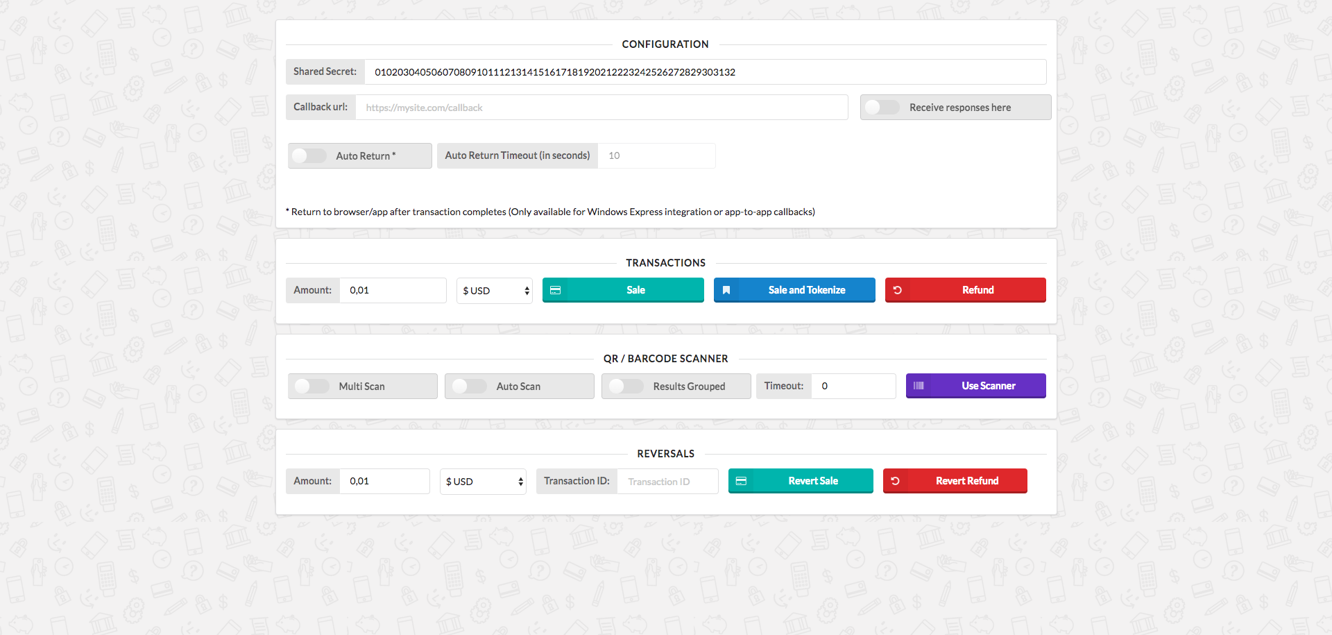This screenshot has height=635, width=1332.
Task: Click the Callback url: label
Action: pyautogui.click(x=321, y=107)
